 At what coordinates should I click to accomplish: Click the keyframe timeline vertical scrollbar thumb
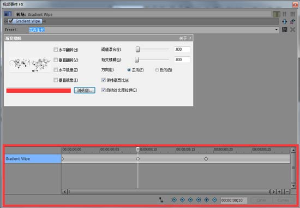tap(293, 168)
